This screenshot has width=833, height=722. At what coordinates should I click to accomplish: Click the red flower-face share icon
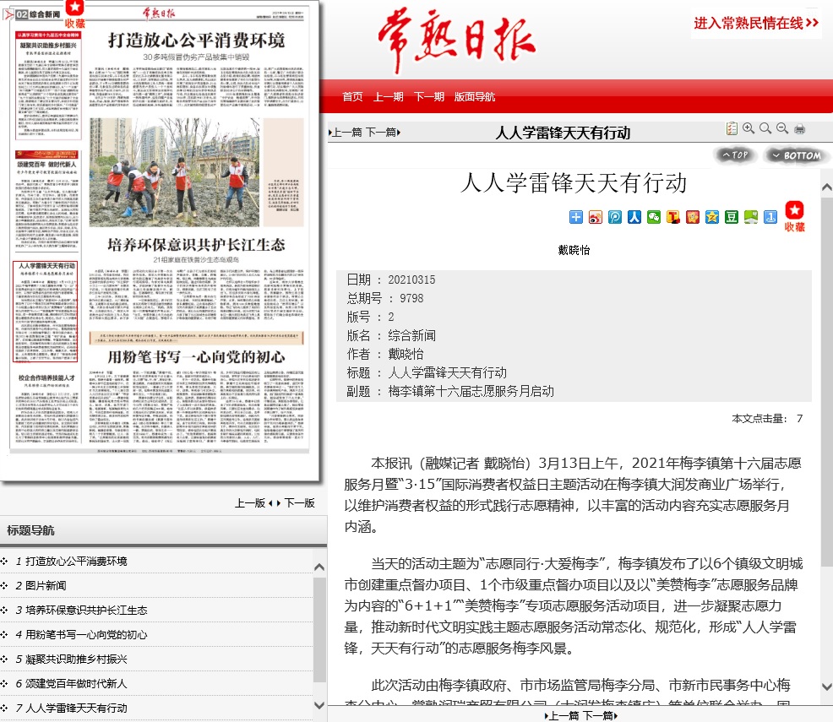pos(693,217)
